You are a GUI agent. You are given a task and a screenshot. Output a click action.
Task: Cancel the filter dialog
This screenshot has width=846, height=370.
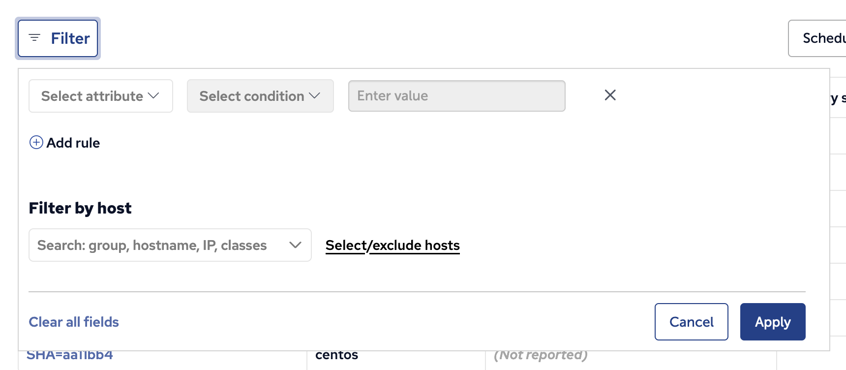(691, 322)
